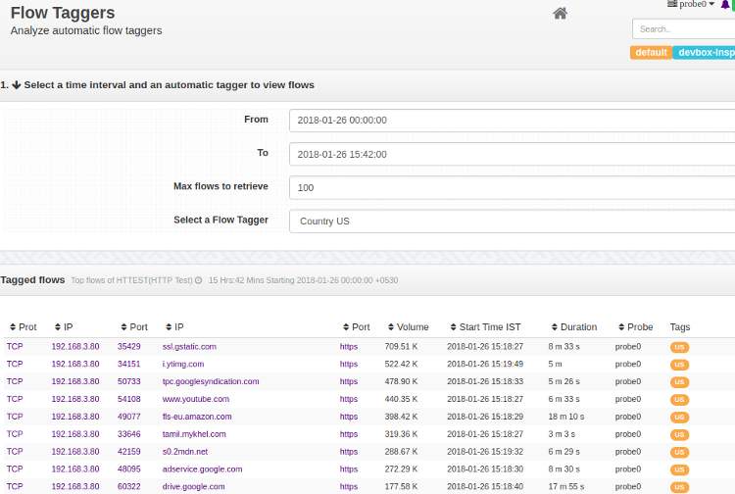Open tpc.googlesyndication.com host link

coord(211,381)
